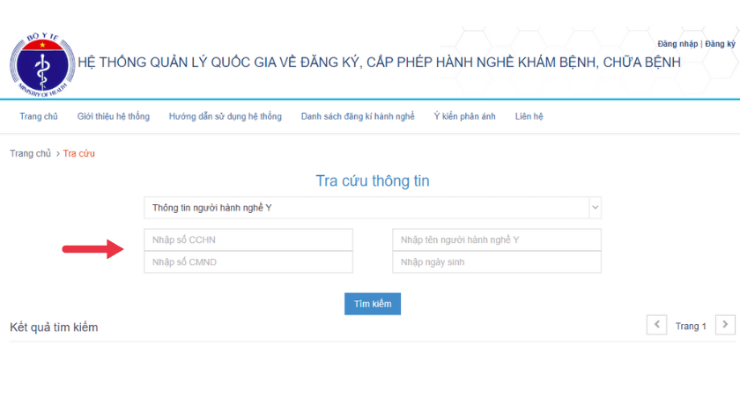Focus the Nhập số CMND input field
Image resolution: width=740 pixels, height=405 pixels.
point(248,262)
